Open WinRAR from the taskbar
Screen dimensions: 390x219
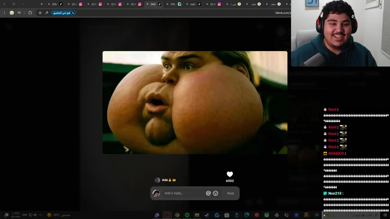[307, 215]
